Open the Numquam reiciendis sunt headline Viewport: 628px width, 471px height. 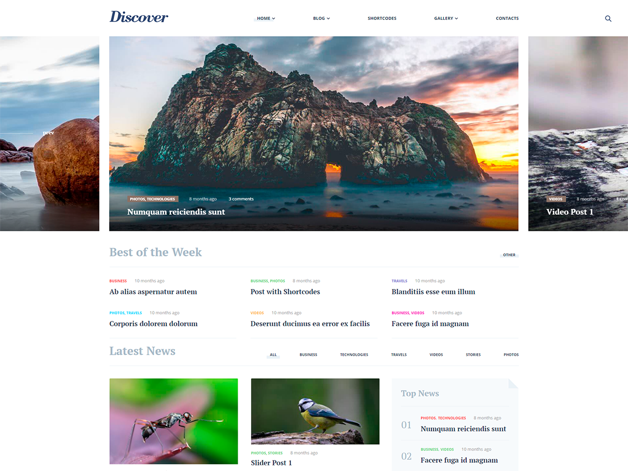(x=176, y=212)
